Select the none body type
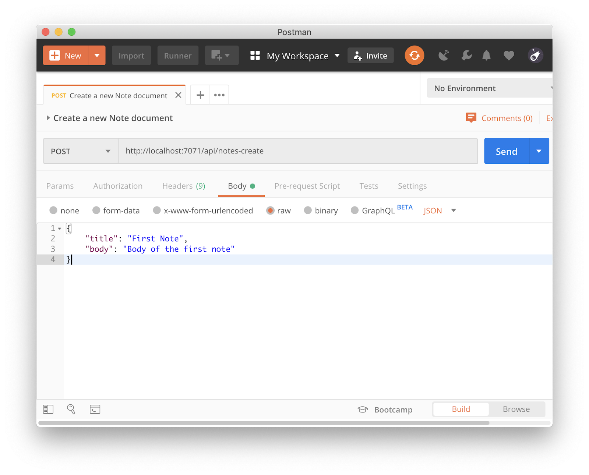Screen dimensions: 589x475 [53, 210]
